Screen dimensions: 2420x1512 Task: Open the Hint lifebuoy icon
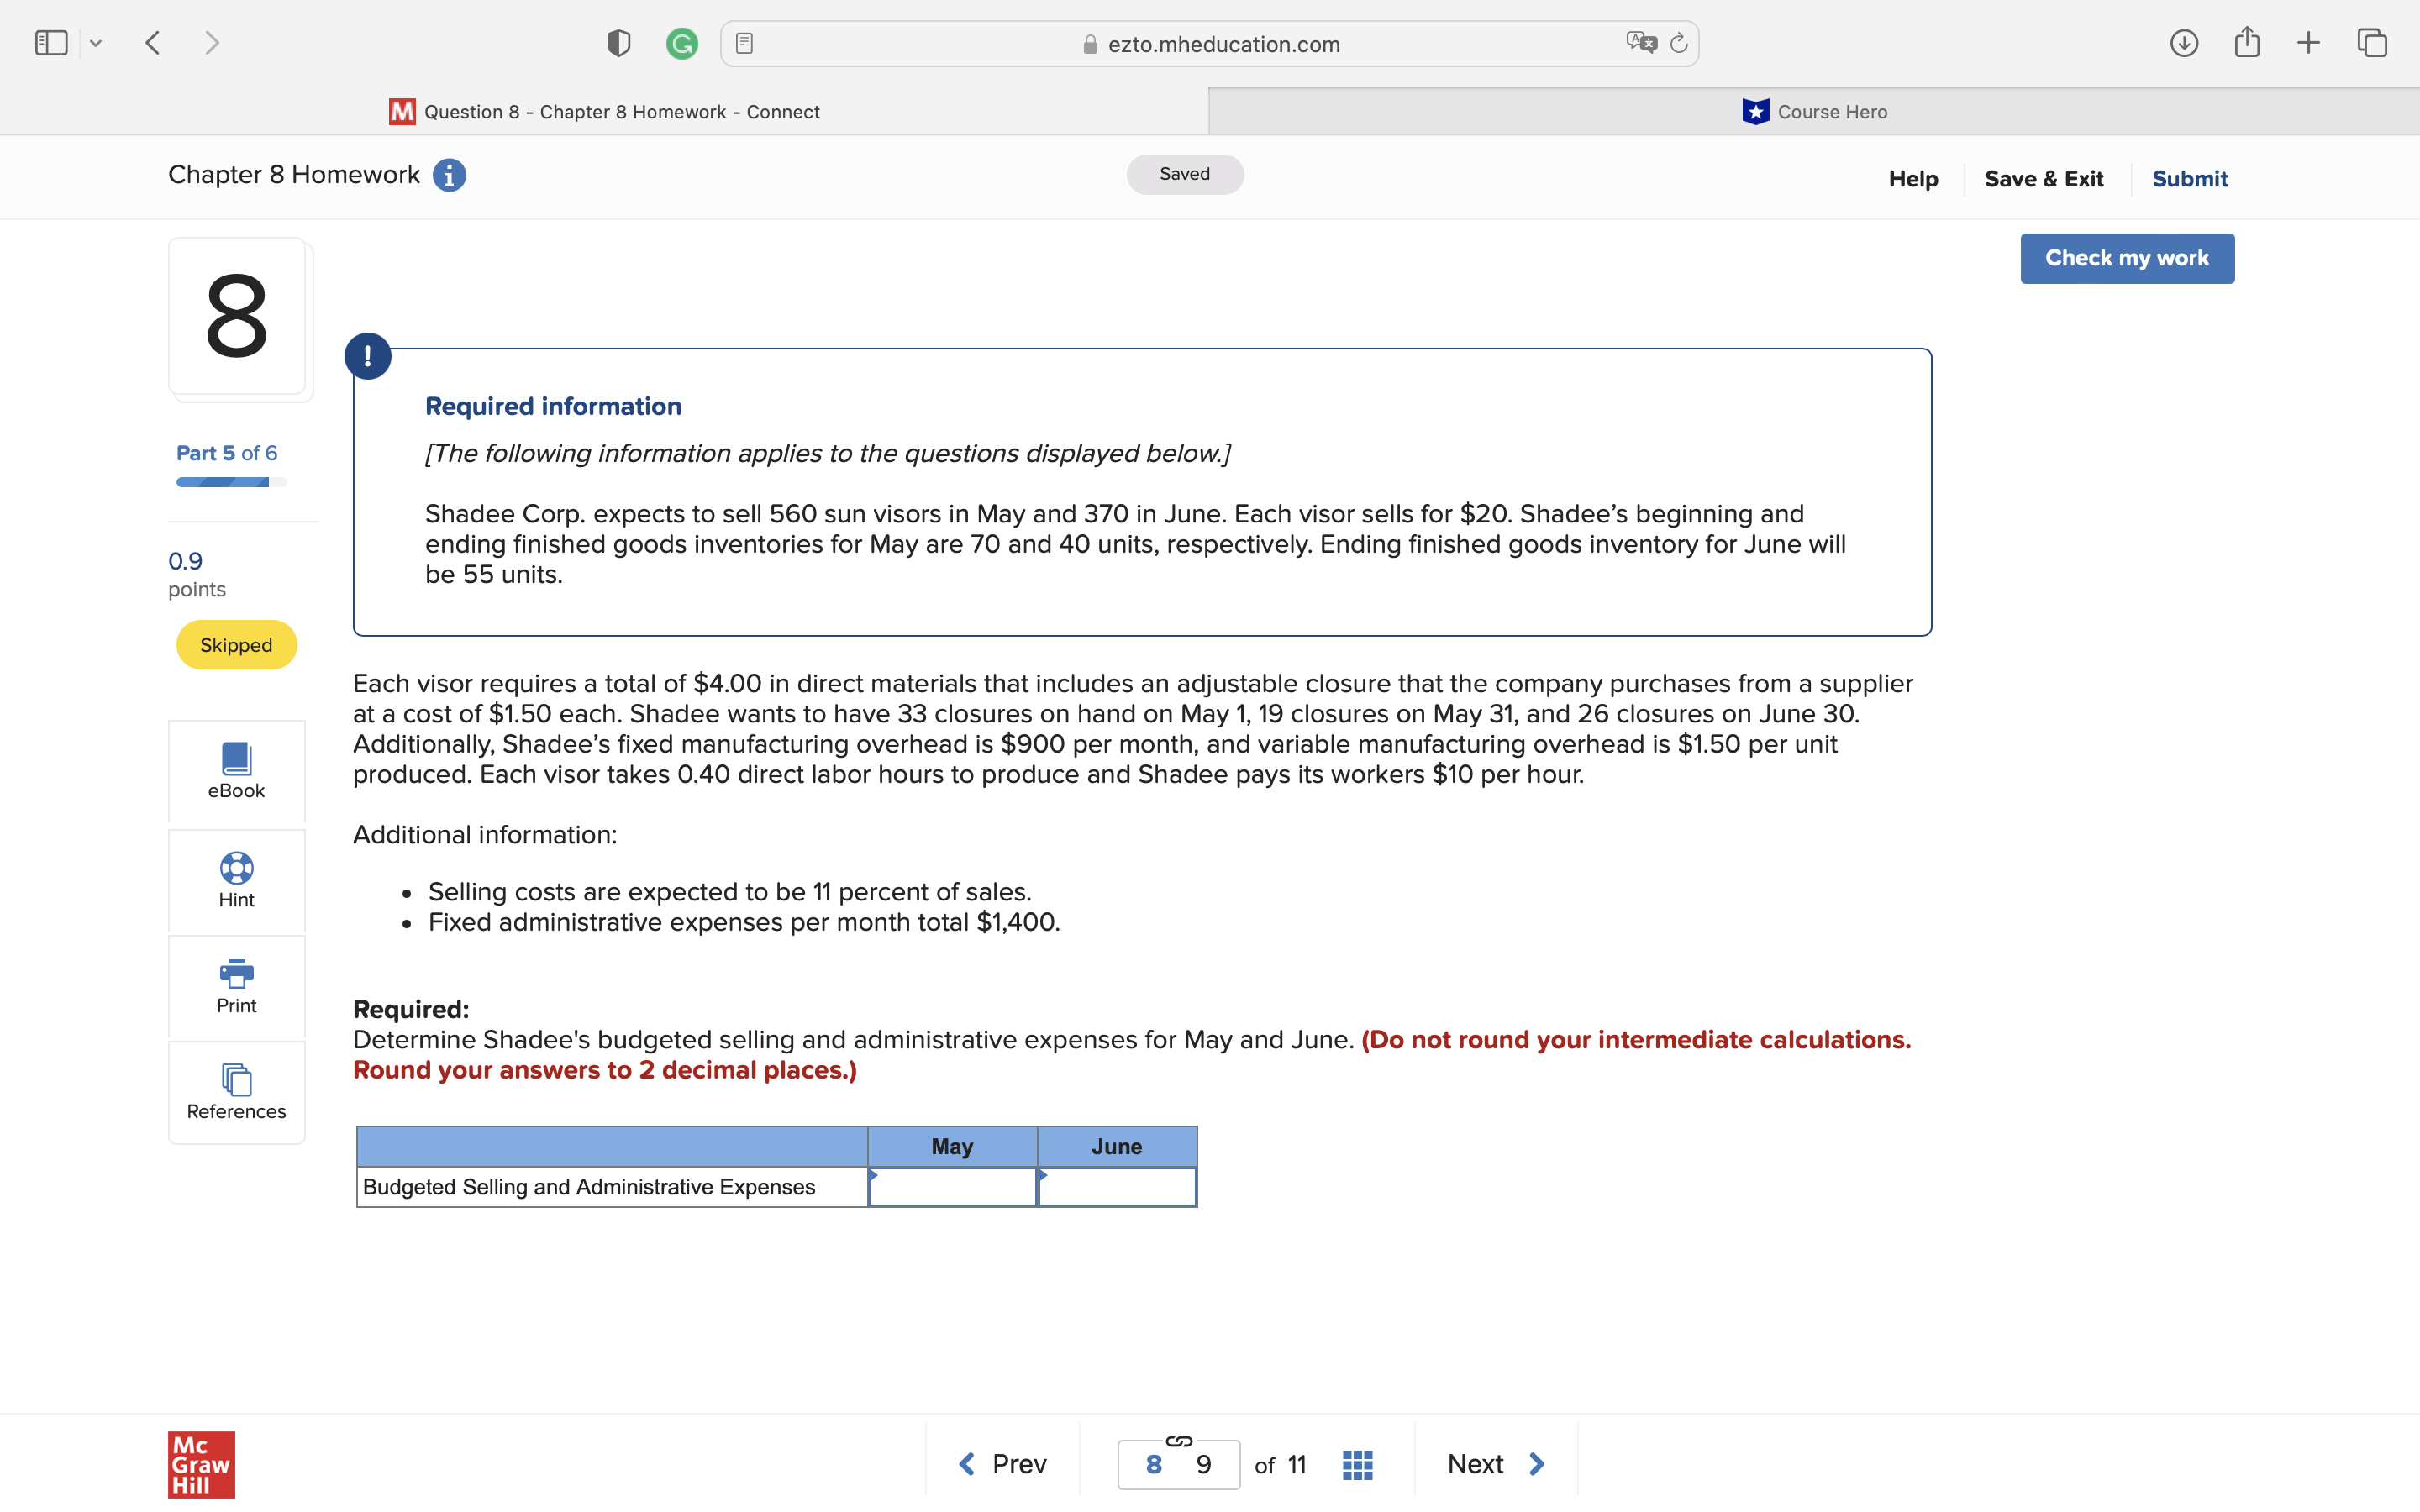coord(236,868)
